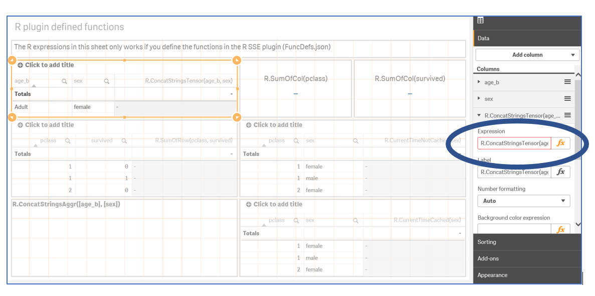Click the top-right resize handle of the selected table

pos(237,61)
